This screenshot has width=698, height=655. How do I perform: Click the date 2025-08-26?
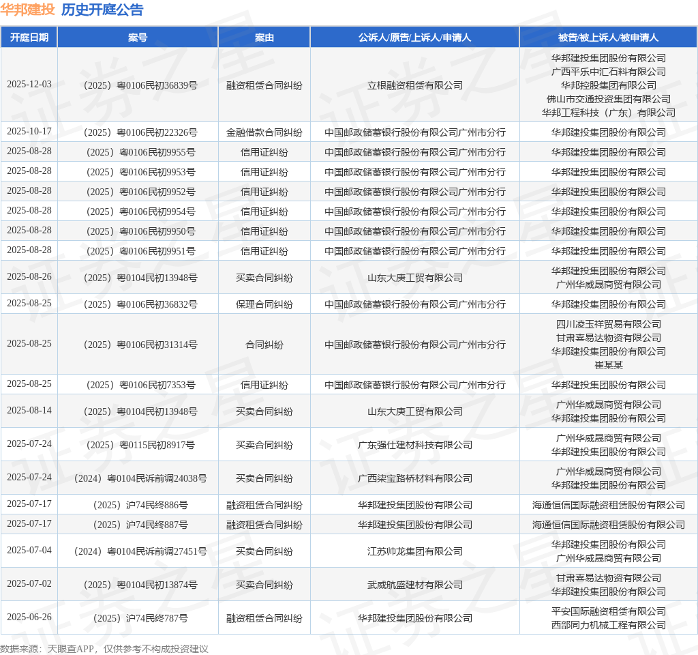pos(29,277)
